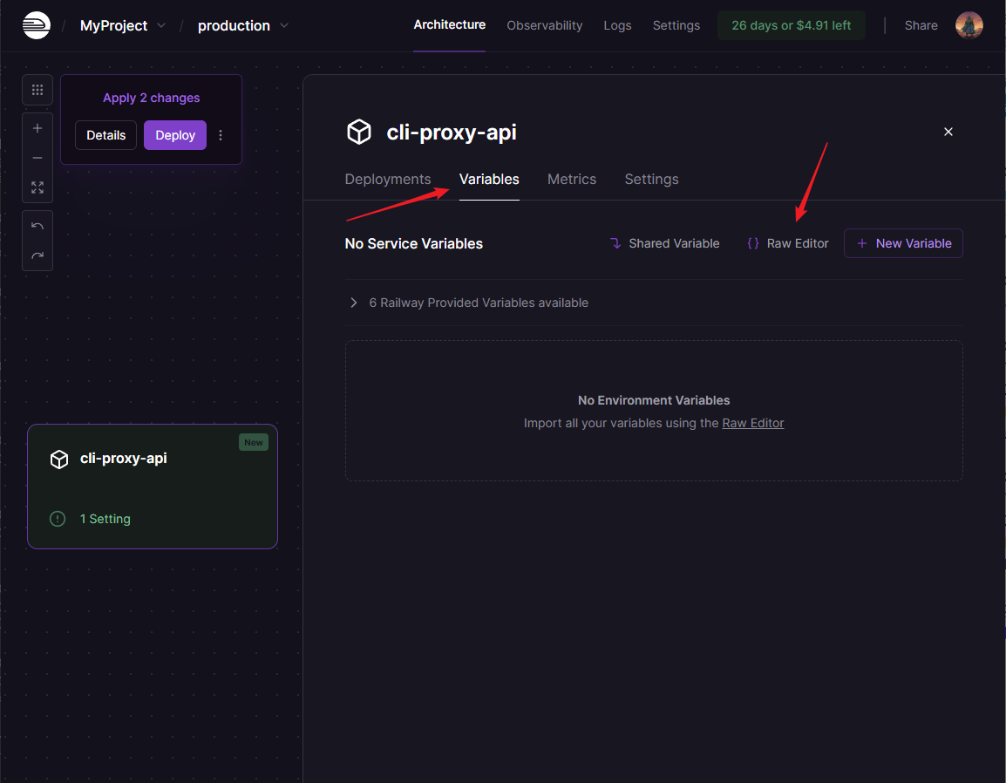
Task: Switch to the Metrics tab
Action: pos(572,179)
